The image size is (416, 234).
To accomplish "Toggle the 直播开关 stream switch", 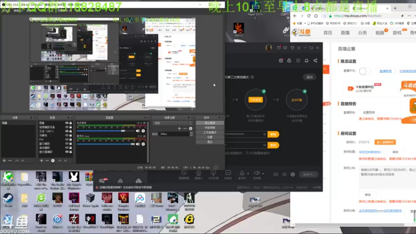I will [x=365, y=71].
